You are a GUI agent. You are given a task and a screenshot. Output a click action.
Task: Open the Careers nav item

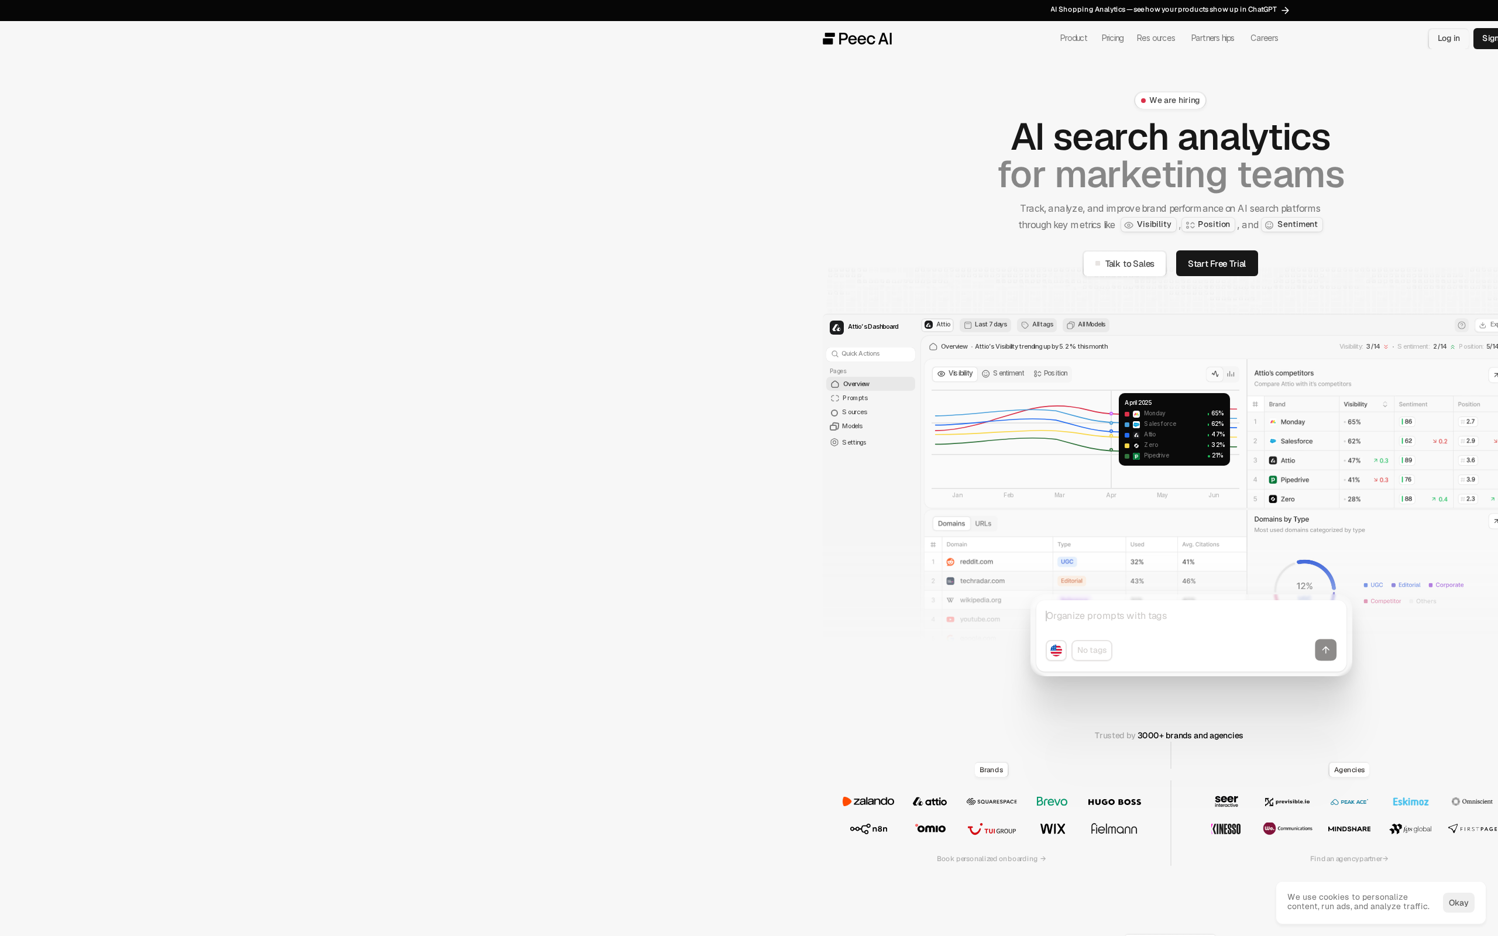click(1264, 39)
